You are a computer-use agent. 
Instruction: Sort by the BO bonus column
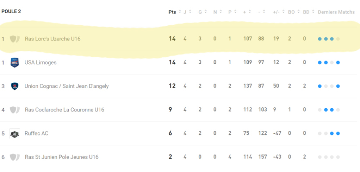pos(291,12)
